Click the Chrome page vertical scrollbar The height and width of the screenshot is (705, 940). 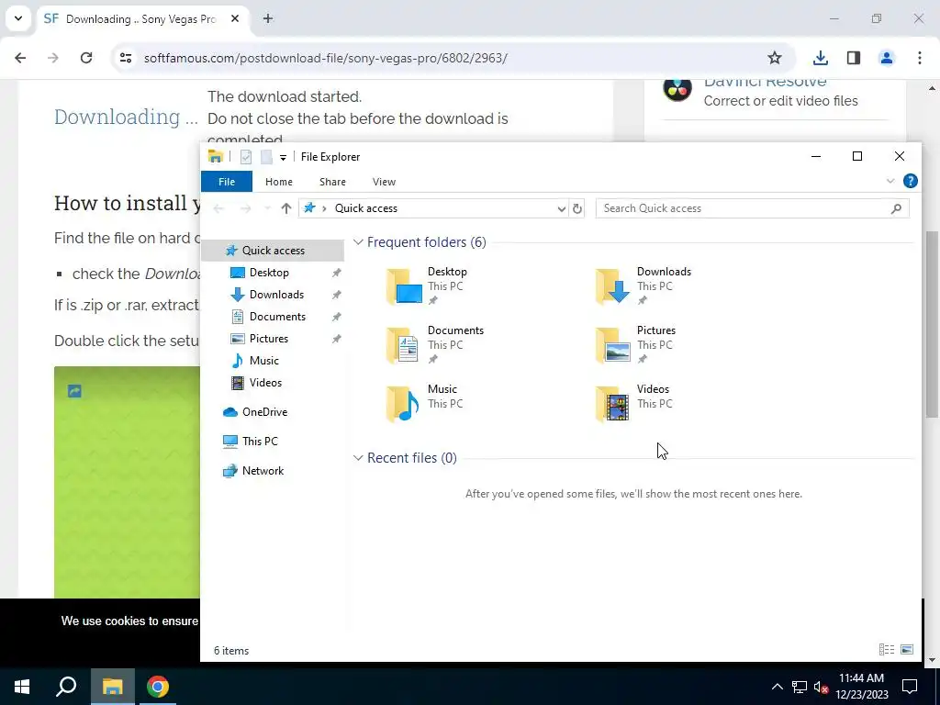[x=933, y=324]
